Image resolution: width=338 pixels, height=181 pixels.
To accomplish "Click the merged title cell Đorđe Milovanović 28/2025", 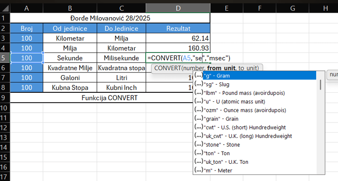I will click(x=110, y=18).
